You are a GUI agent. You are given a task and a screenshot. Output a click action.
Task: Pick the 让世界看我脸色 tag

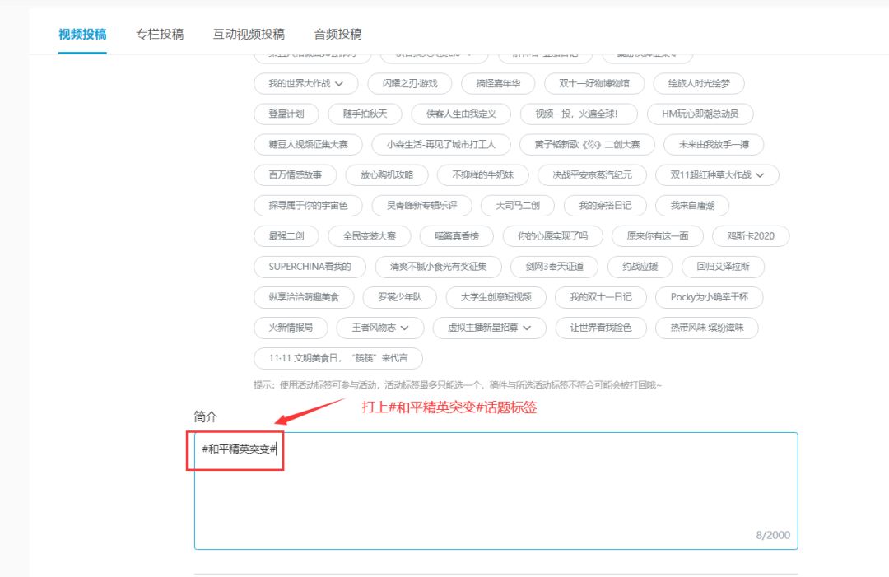click(601, 328)
